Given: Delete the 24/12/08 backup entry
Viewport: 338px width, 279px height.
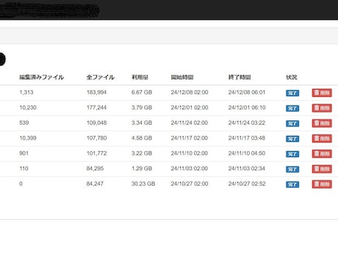Looking at the screenshot, I should point(322,93).
